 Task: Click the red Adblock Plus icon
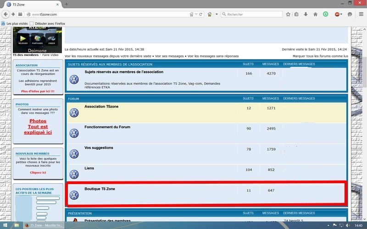click(x=337, y=14)
